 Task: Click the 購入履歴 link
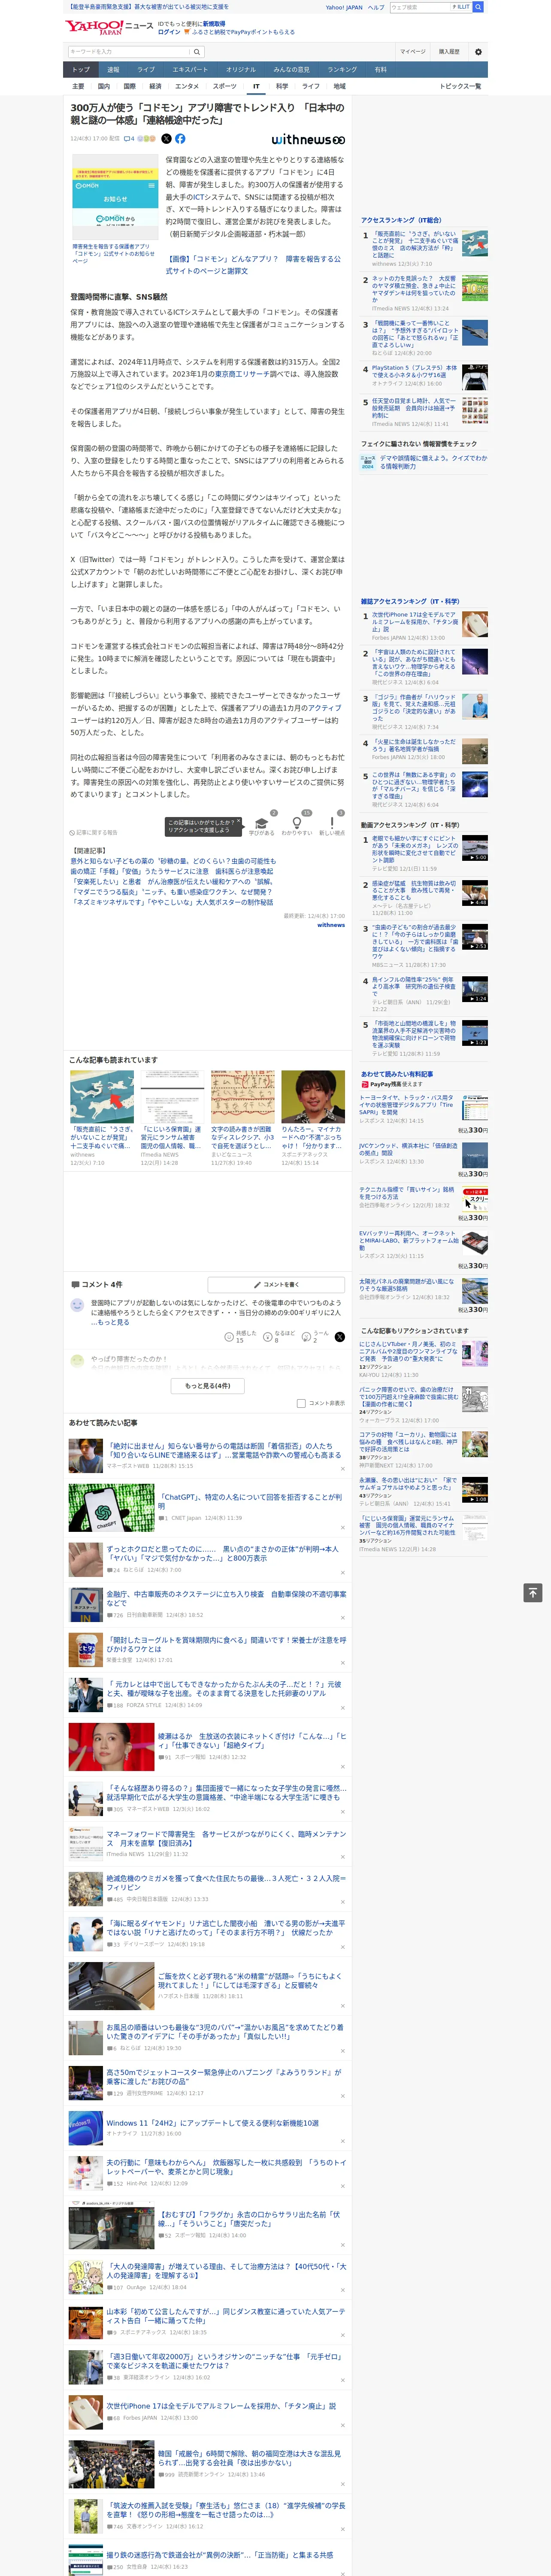tap(449, 52)
